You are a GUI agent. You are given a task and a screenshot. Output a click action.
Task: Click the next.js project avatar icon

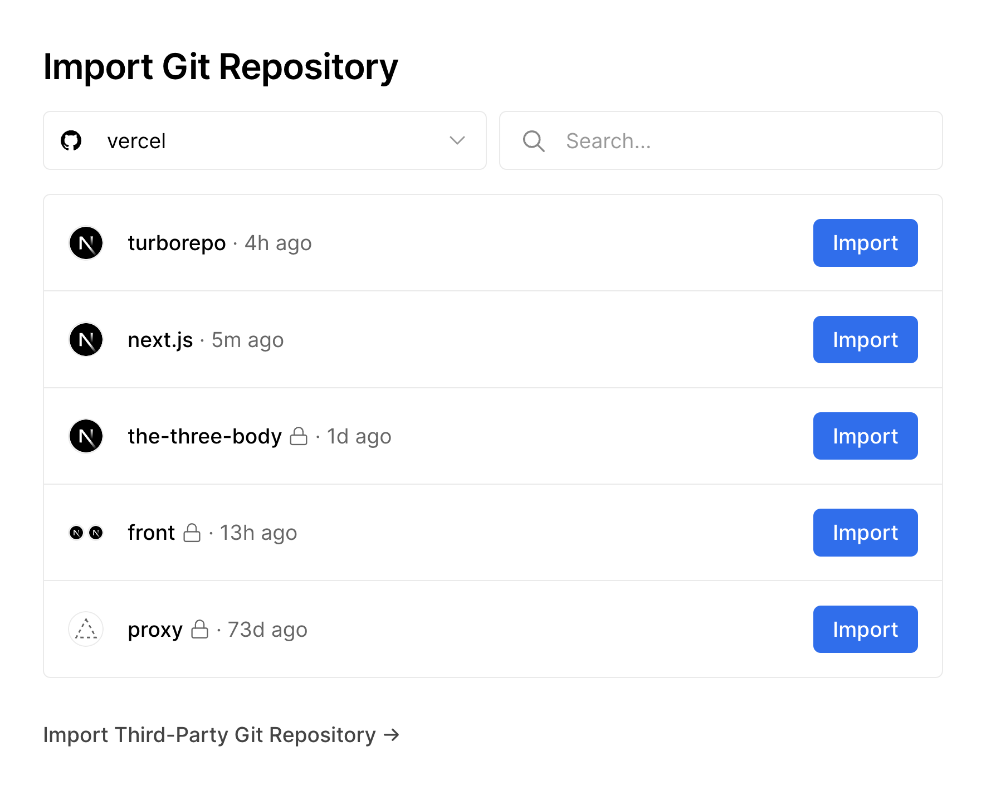click(x=86, y=340)
